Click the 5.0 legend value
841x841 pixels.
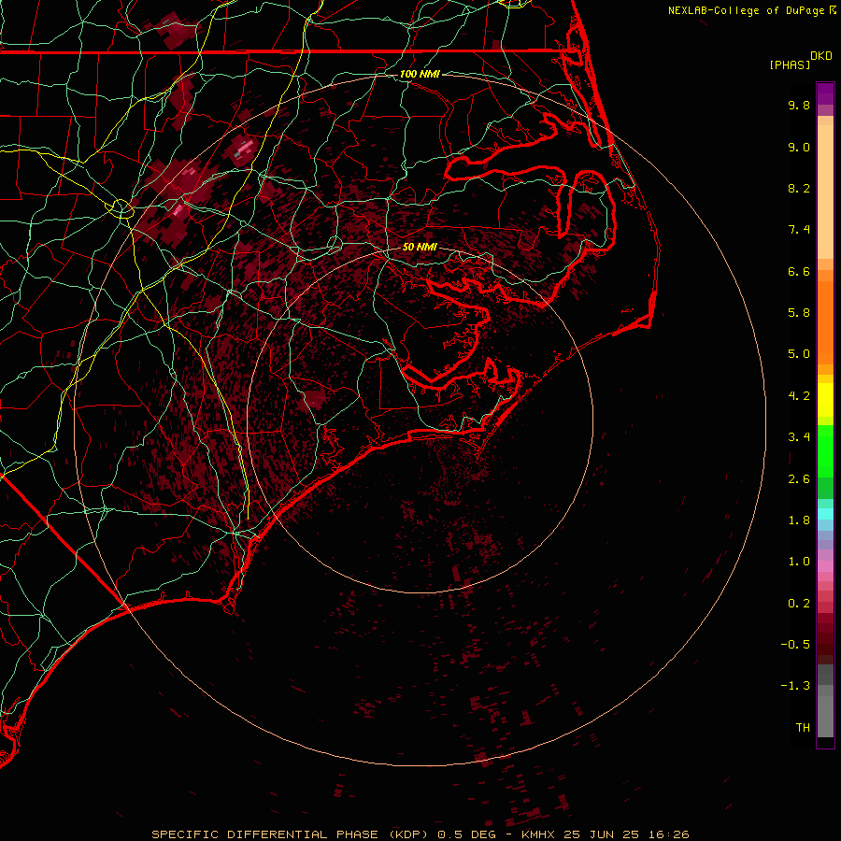coord(799,354)
